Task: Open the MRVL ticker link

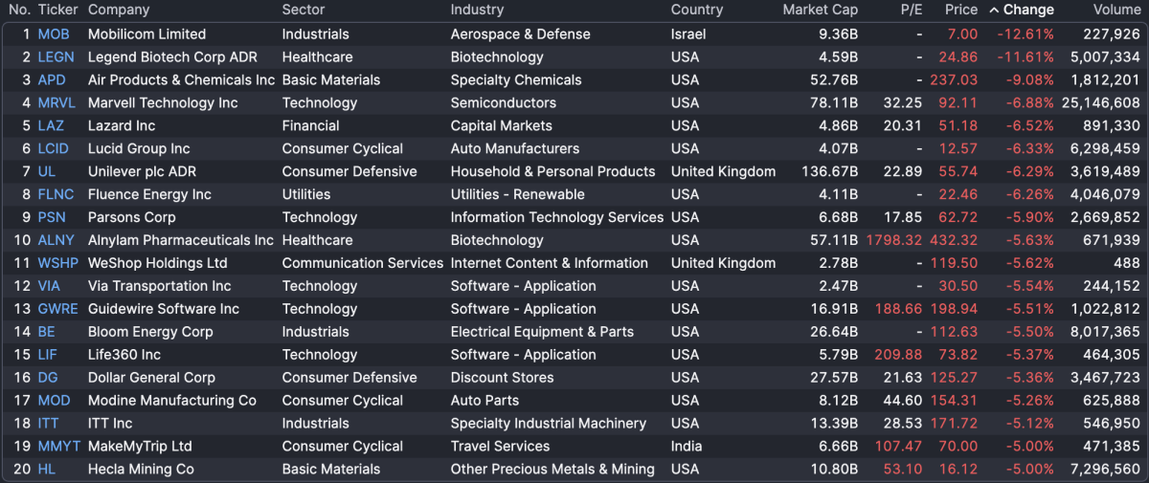Action: [56, 102]
